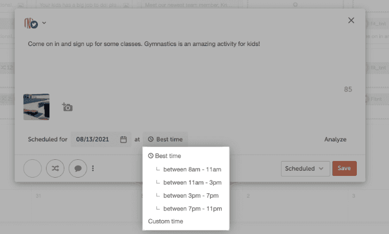Choose between 11am - 3pm slot
This screenshot has height=234, width=389.
point(192,182)
